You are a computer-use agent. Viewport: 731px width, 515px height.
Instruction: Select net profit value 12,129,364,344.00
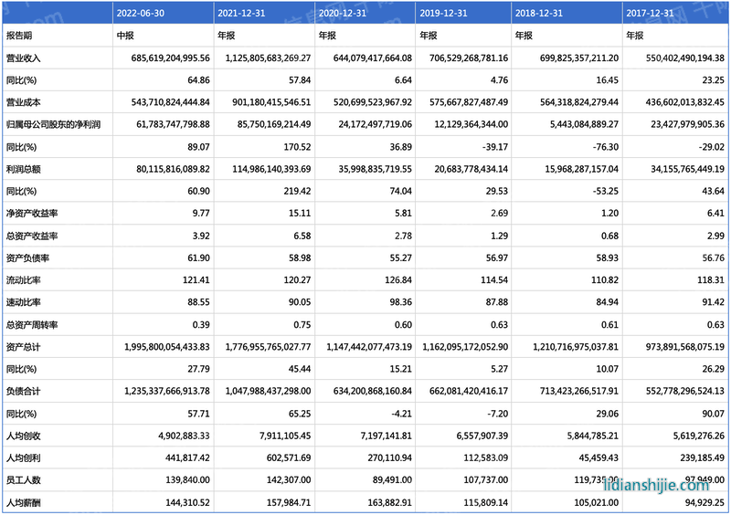pos(471,124)
